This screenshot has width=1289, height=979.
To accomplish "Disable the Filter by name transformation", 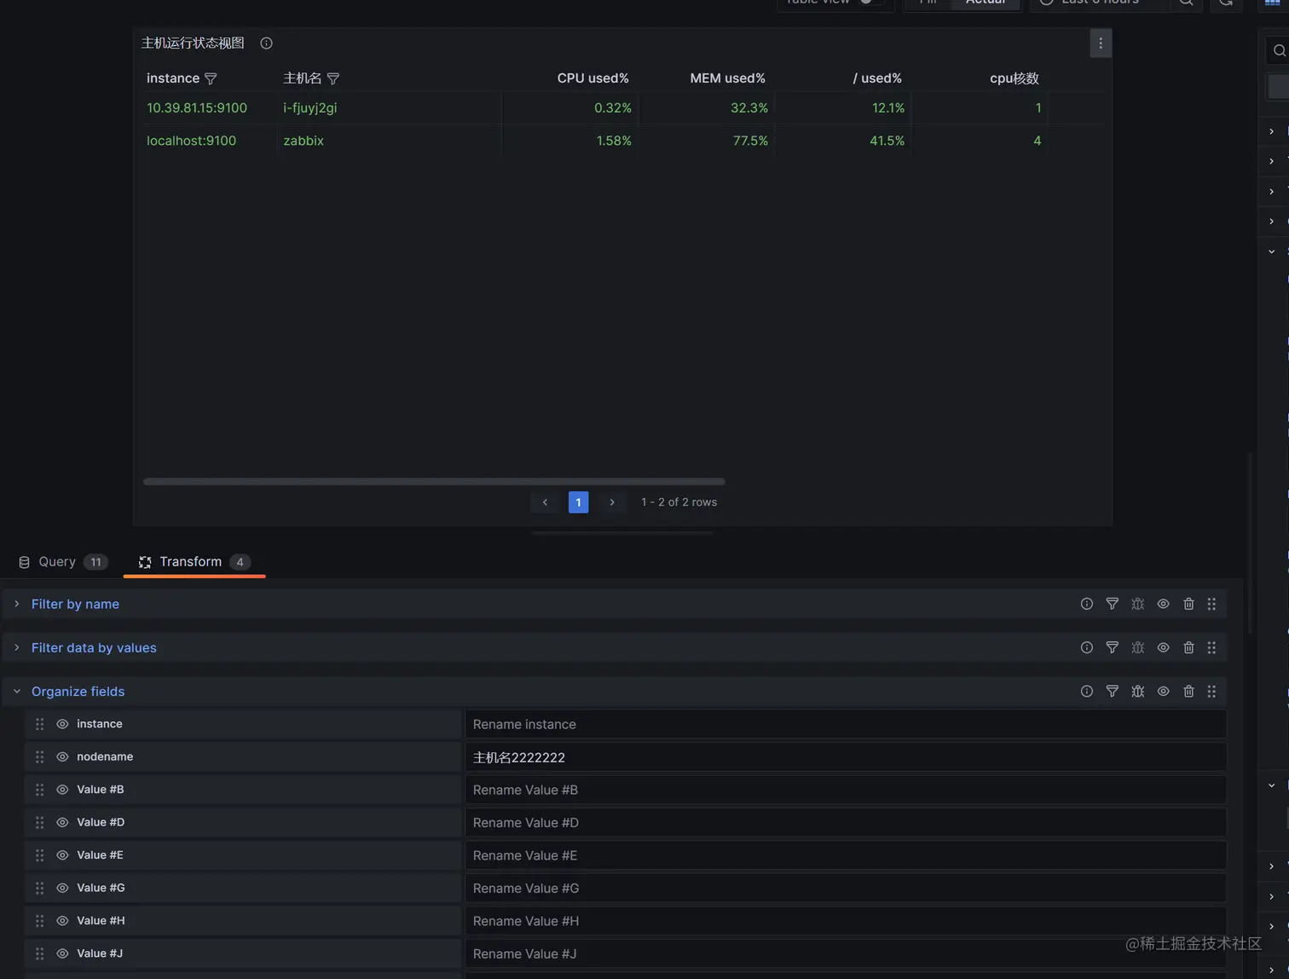I will (1163, 604).
